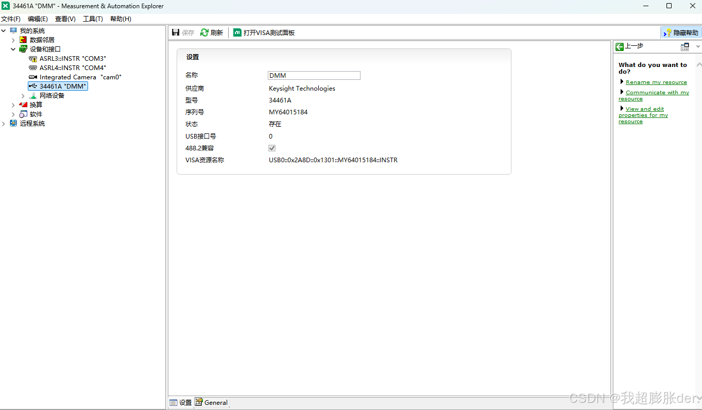Open the help pane options dropdown arrow
702x410 pixels.
point(698,47)
